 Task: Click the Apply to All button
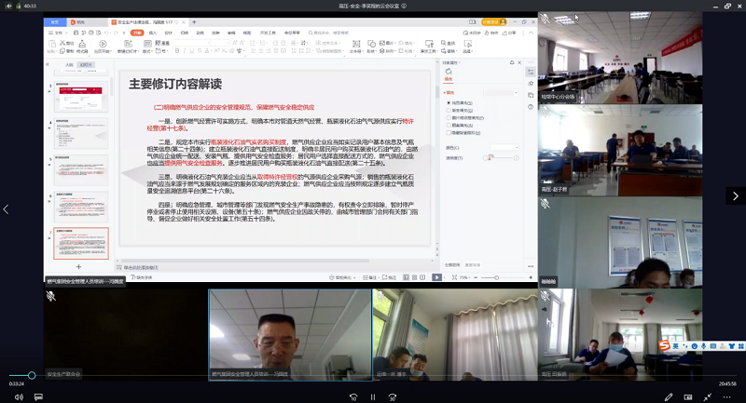[x=455, y=264]
